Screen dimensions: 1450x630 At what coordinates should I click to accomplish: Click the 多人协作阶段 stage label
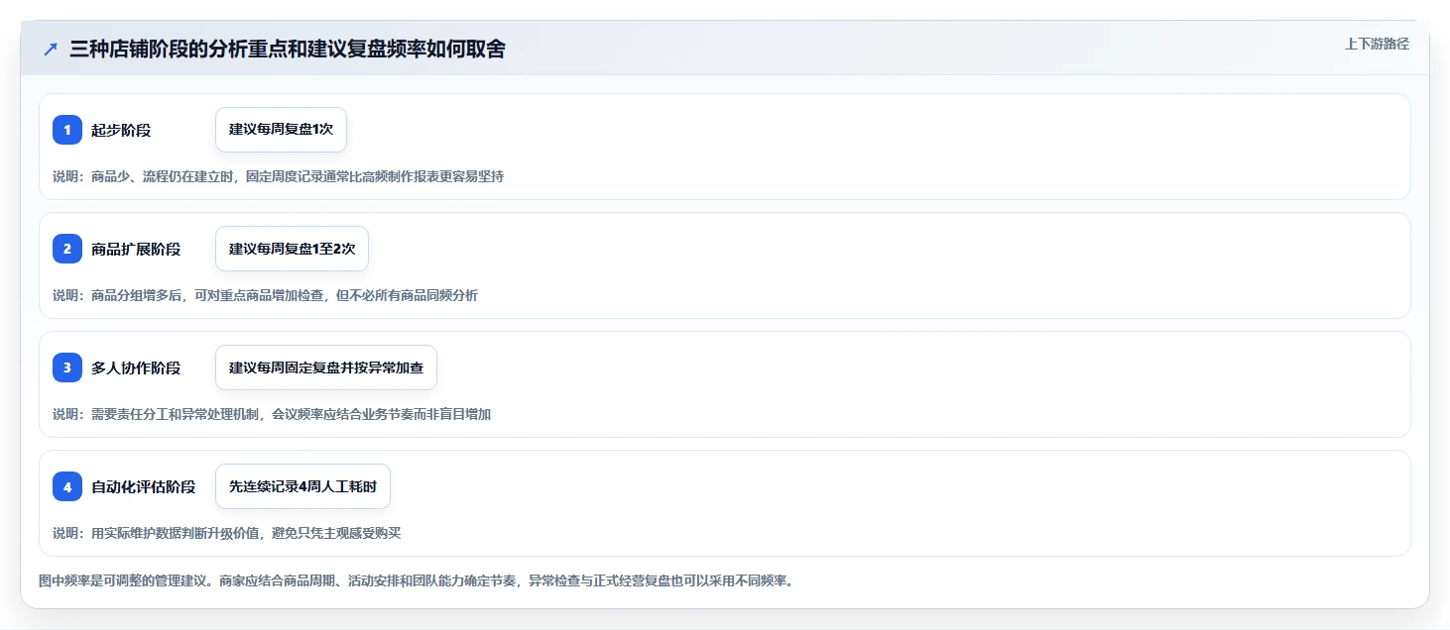pos(136,367)
